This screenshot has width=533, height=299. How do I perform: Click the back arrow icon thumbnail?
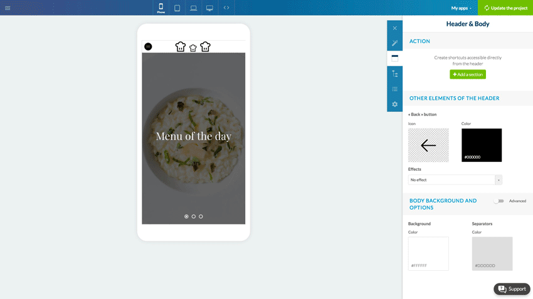pos(428,145)
